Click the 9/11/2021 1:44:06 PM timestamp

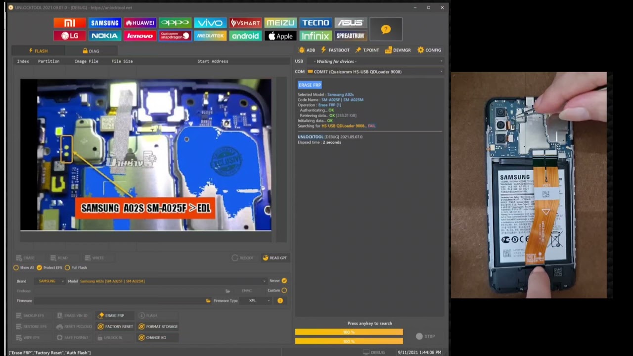click(419, 353)
